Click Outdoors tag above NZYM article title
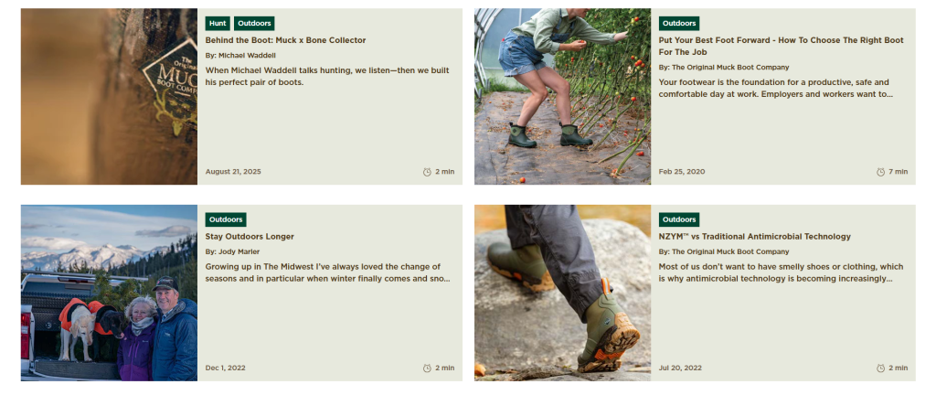This screenshot has height=395, width=936. (679, 219)
